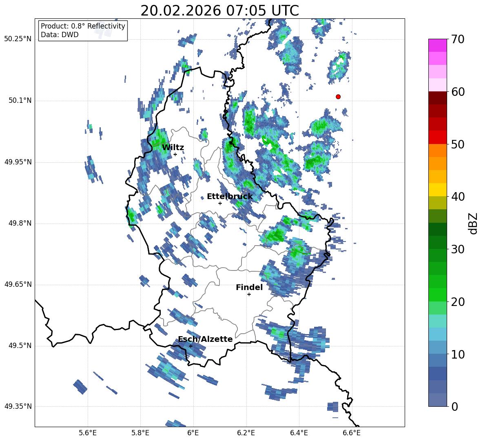Click the cross marker below Findel
Screen dimensions: 483x441
pos(249,295)
